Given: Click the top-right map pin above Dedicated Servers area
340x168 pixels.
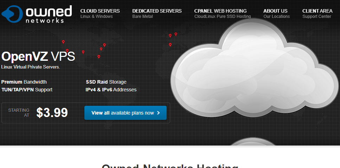Looking at the screenshot, I should pyautogui.click(x=176, y=34).
